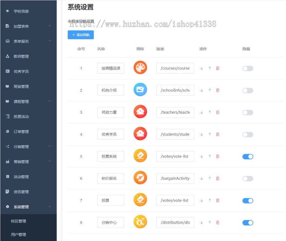Move 投票系统 row up
Image resolution: width=286 pixels, height=241 pixels.
tap(210, 156)
